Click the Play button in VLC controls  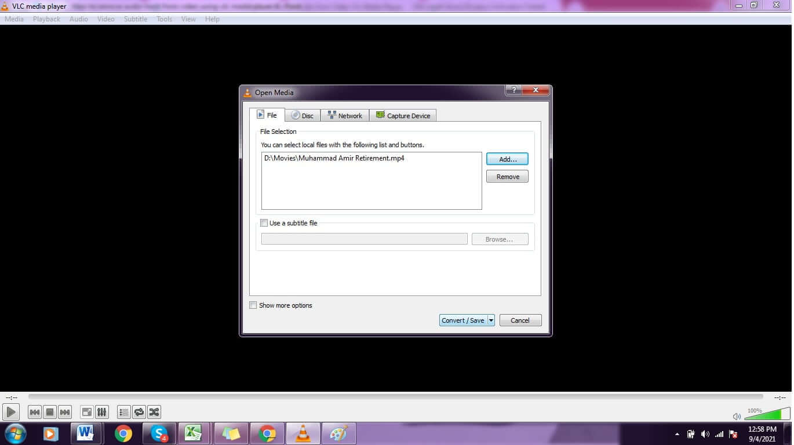(11, 412)
